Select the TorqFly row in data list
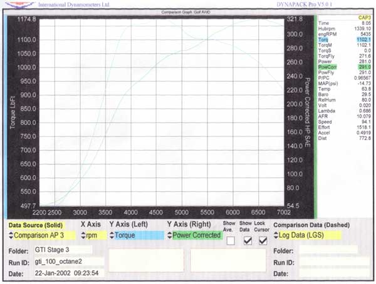Screen dimensions: 376x284 pyautogui.click(x=344, y=56)
